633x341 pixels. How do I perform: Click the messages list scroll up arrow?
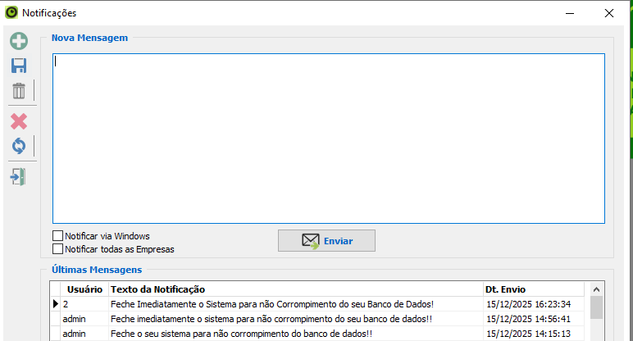click(x=596, y=289)
